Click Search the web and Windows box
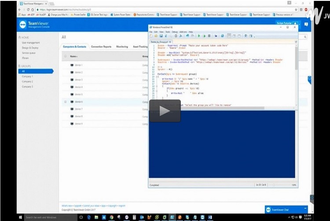The image size is (330, 221). [51, 217]
